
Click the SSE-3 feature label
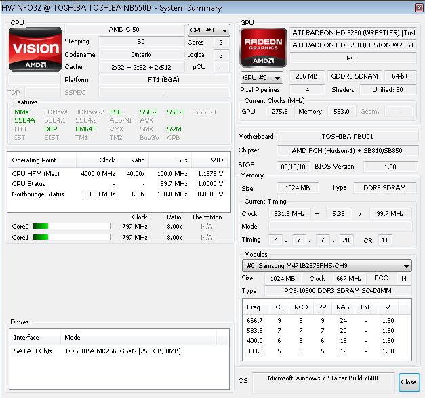pyautogui.click(x=176, y=112)
